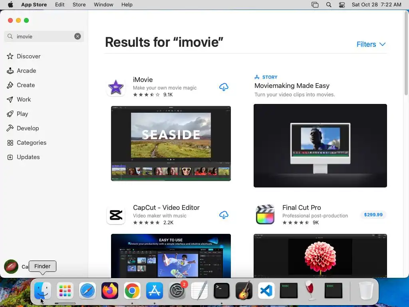The image size is (409, 307).
Task: Open the Store menu
Action: click(79, 5)
